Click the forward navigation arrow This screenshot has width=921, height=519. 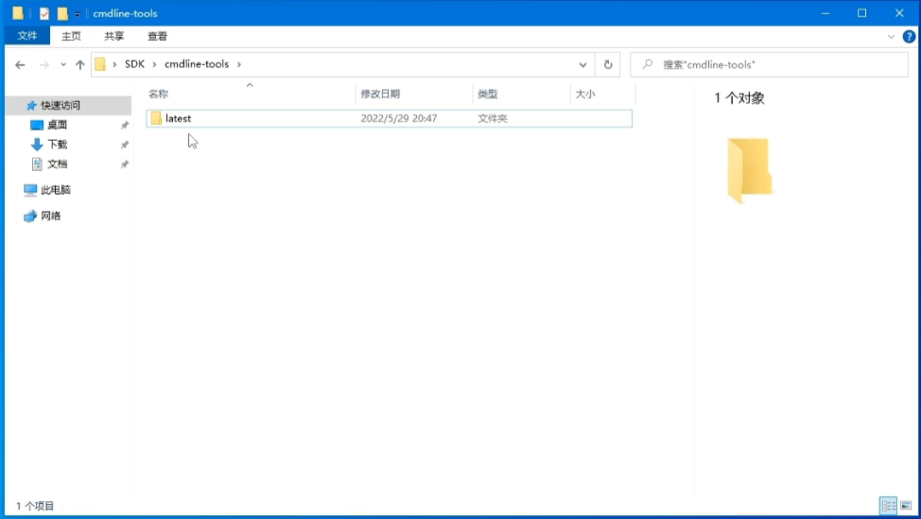point(44,64)
